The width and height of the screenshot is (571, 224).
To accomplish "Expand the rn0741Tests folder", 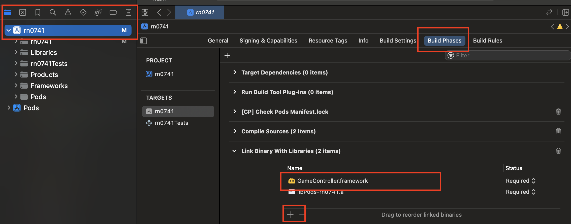I will click(x=16, y=63).
